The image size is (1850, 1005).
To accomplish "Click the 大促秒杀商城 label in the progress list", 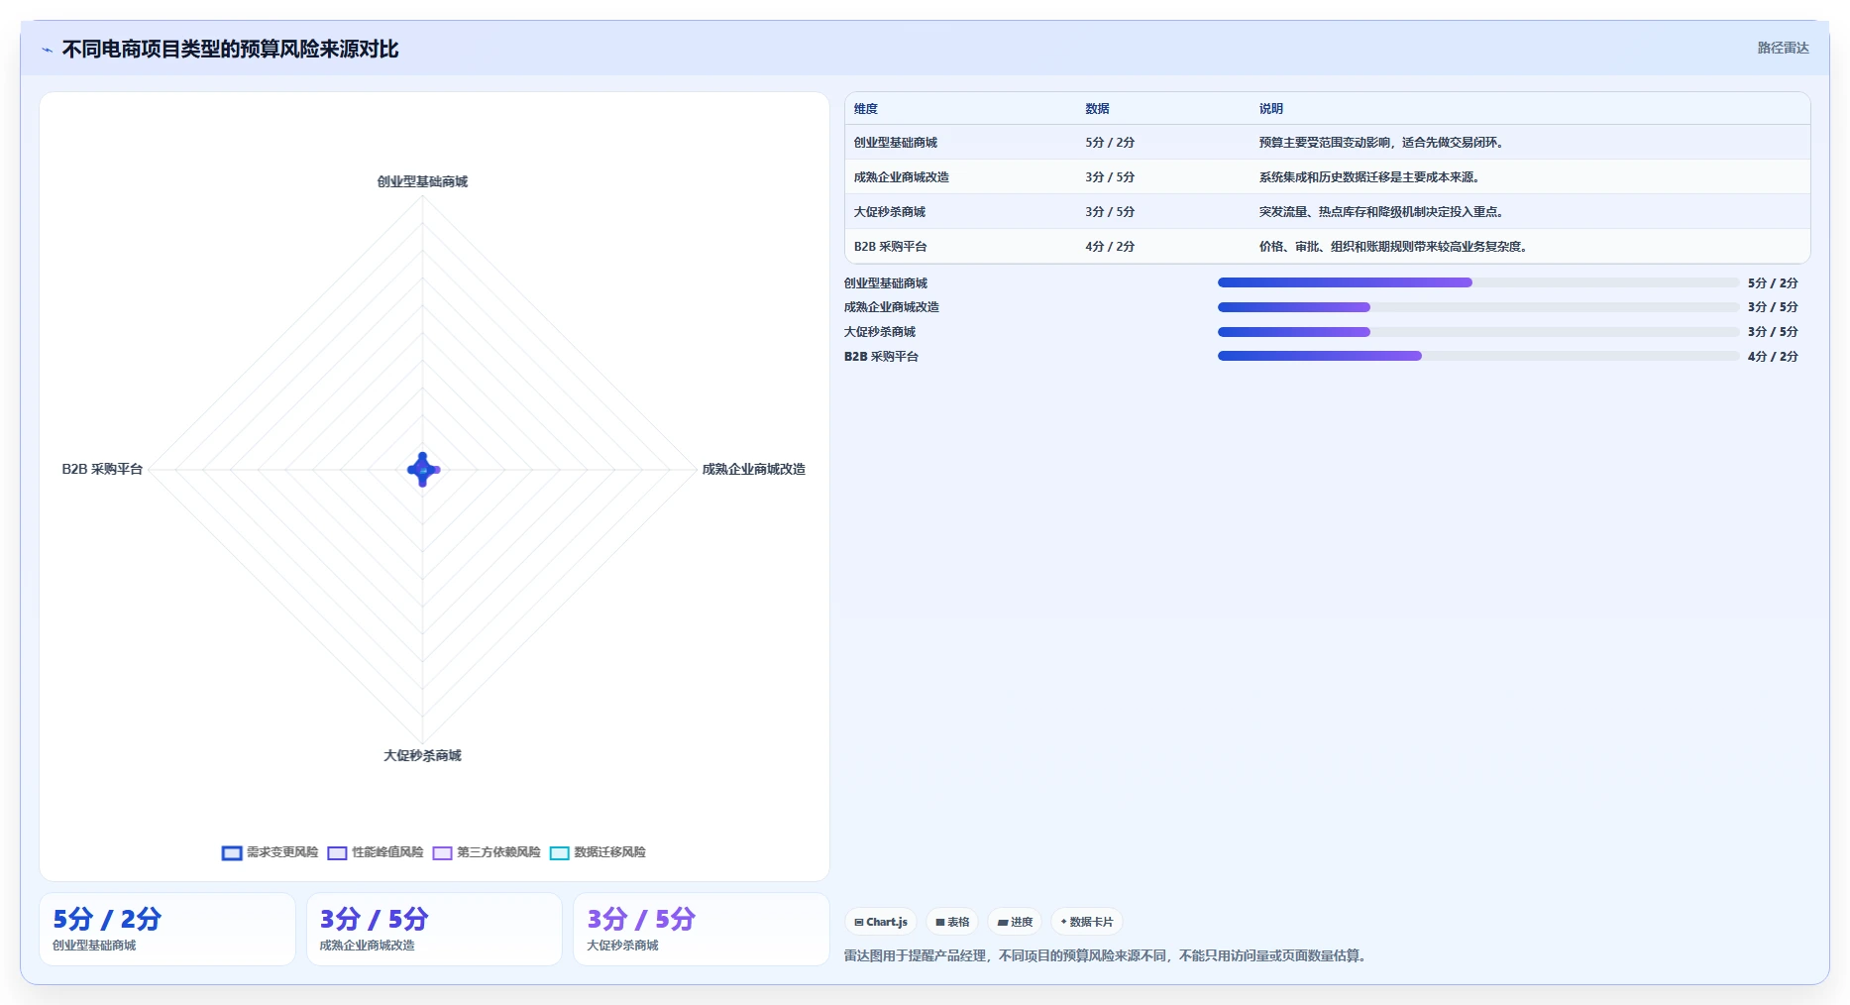I will tap(880, 332).
